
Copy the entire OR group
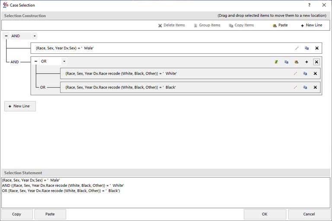[x=286, y=62]
